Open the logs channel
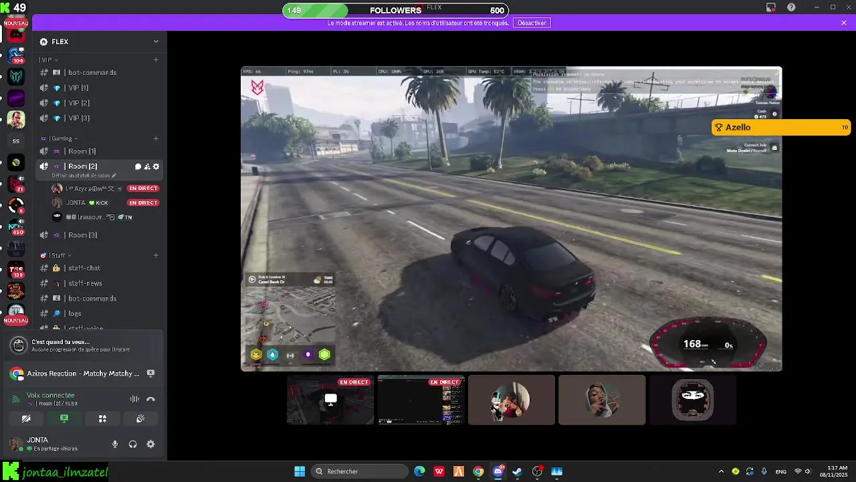The height and width of the screenshot is (482, 856). pos(100,313)
